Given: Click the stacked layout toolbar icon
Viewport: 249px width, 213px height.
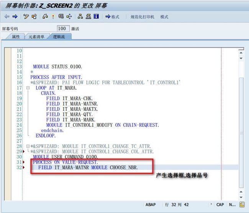Looking at the screenshot, I should pos(88,17).
